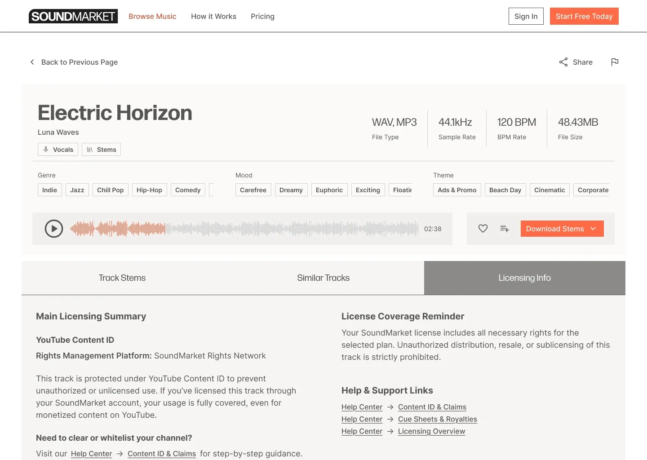The width and height of the screenshot is (647, 460).
Task: Select the Dreamy mood tag
Action: click(x=291, y=190)
